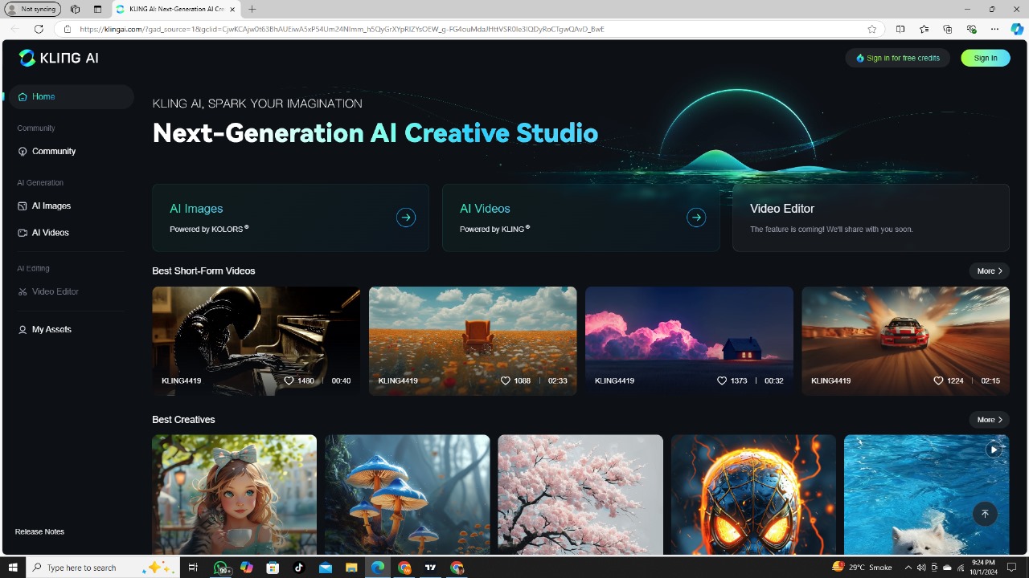Click the volume icon in system tray

pyautogui.click(x=922, y=568)
